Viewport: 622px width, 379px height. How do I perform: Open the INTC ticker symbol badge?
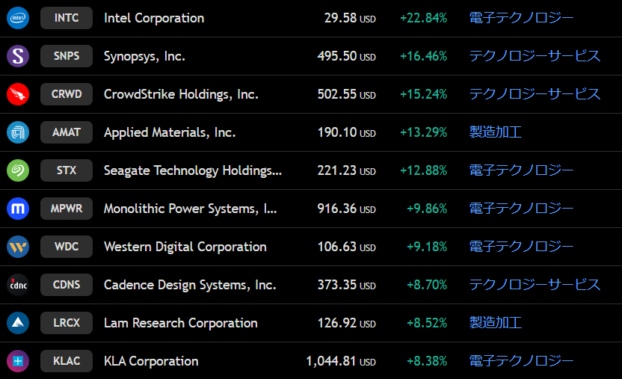[x=67, y=18]
